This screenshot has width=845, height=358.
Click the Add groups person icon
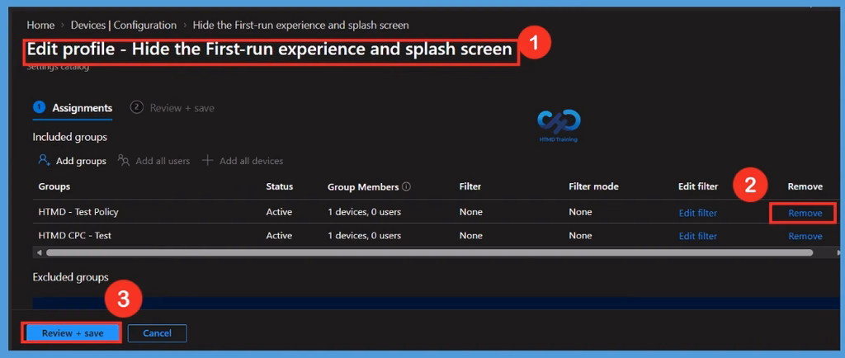tap(45, 160)
